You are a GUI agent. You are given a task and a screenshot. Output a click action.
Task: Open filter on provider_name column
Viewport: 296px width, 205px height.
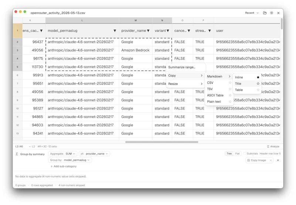point(148,31)
